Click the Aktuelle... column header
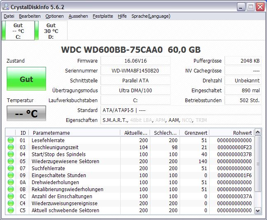267x220 pixels. click(135, 133)
